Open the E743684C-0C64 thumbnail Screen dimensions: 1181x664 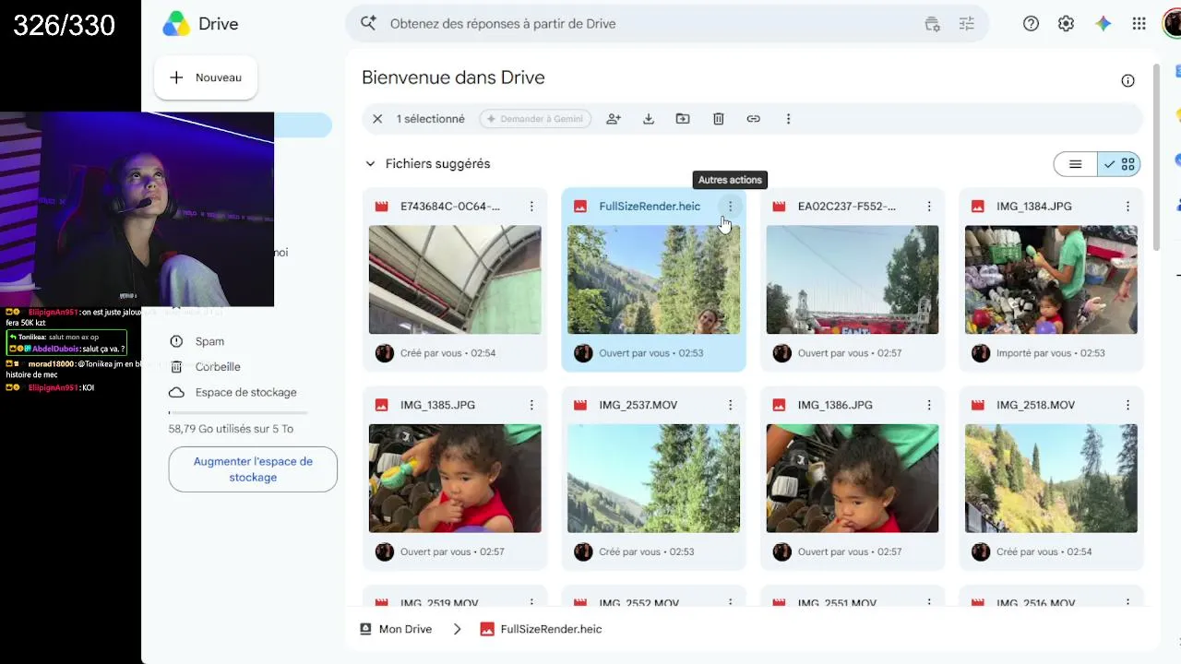455,279
